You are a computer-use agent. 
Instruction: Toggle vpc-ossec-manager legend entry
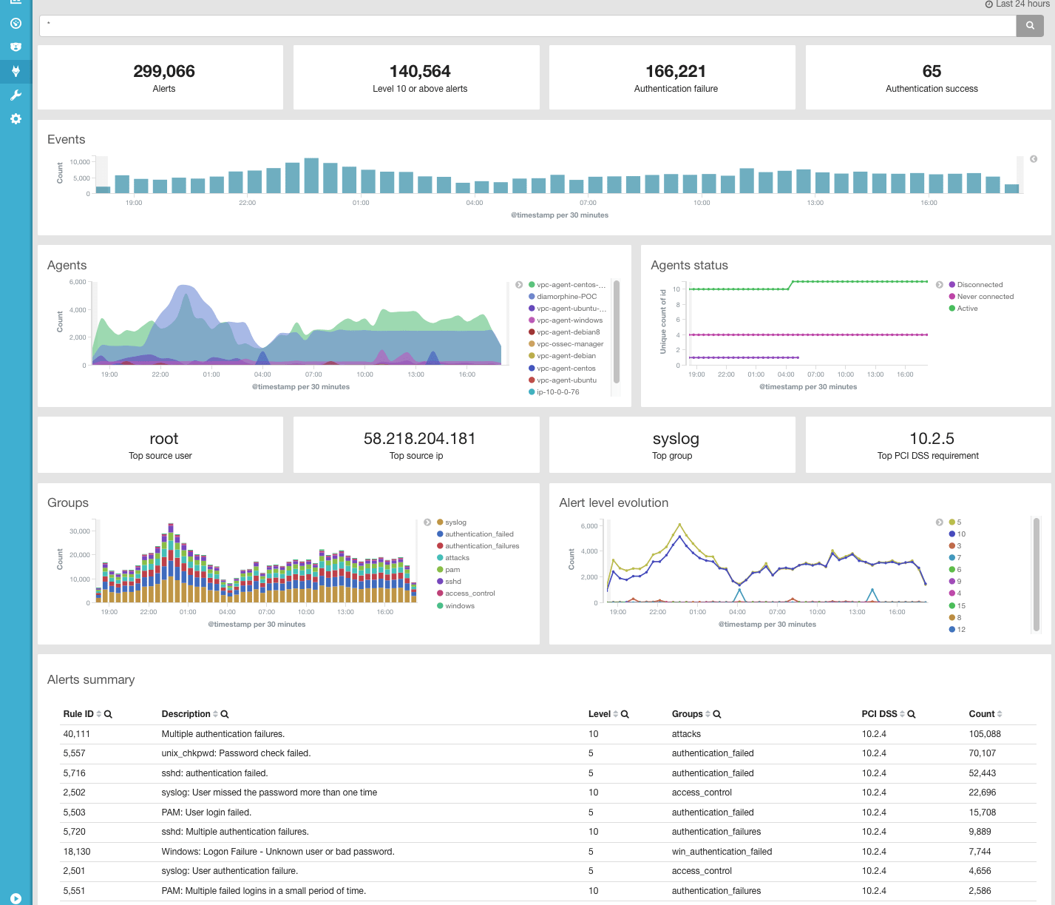(x=566, y=344)
